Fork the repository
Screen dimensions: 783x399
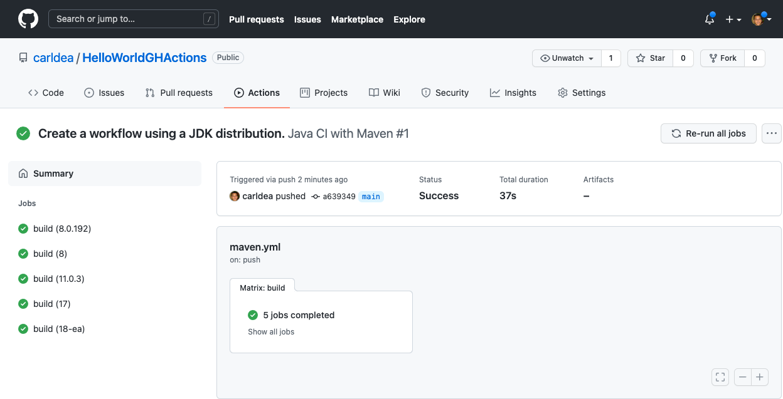[722, 58]
